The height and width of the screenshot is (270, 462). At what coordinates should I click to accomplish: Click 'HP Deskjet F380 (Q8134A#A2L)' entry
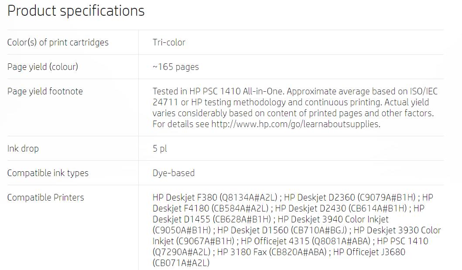click(x=215, y=197)
